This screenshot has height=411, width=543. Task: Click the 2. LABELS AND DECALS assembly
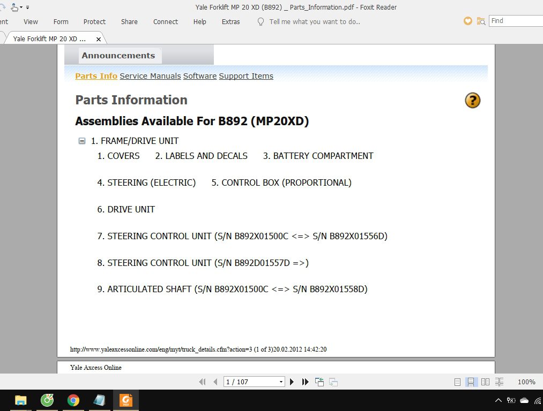(201, 156)
